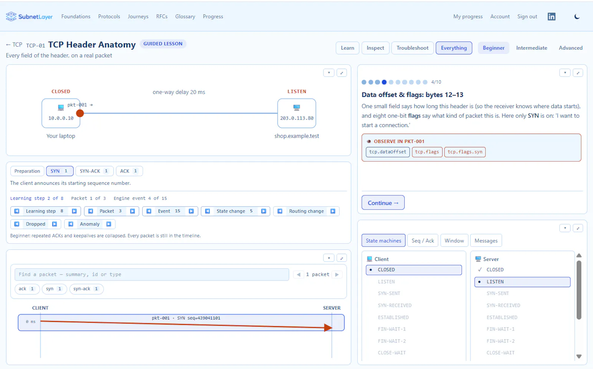
Task: Go to next State change
Action: [264, 211]
